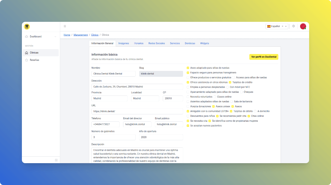Click the Clínicas home icon in sidebar
This screenshot has height=185, width=331.
(27, 53)
